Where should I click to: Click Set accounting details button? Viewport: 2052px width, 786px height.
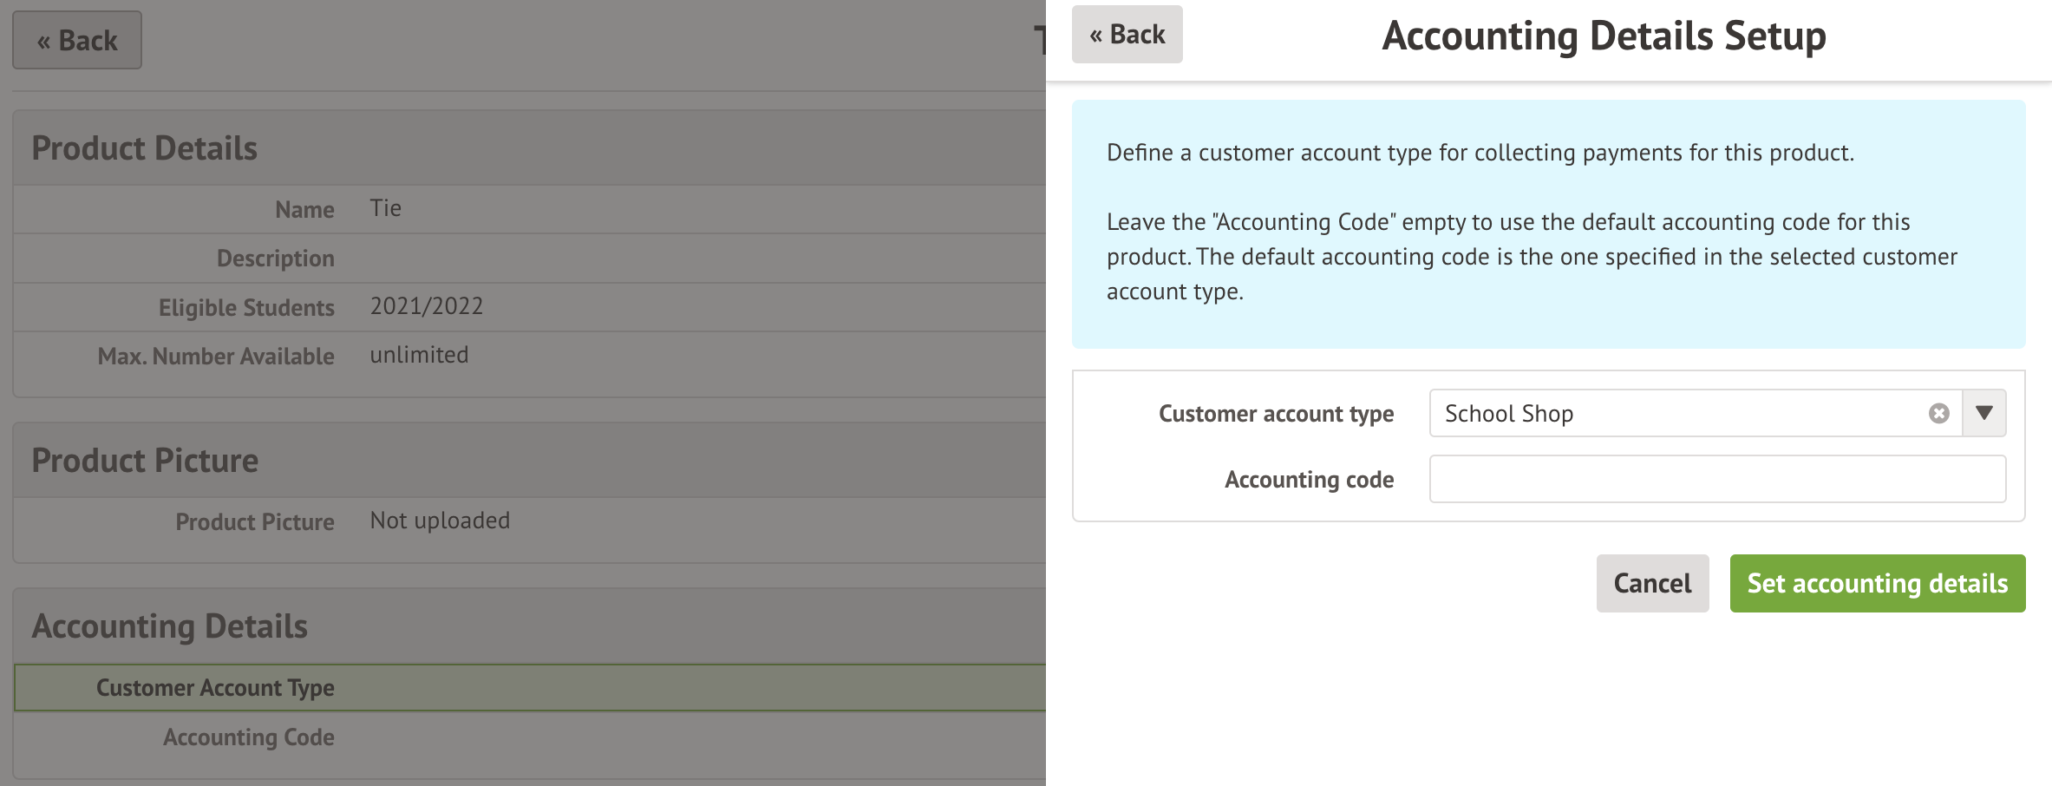pos(1877,583)
